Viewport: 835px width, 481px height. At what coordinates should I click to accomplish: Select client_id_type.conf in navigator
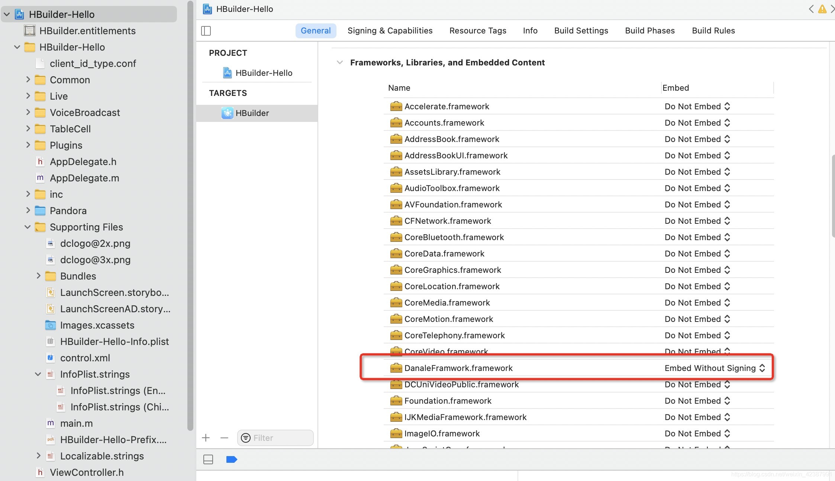93,64
